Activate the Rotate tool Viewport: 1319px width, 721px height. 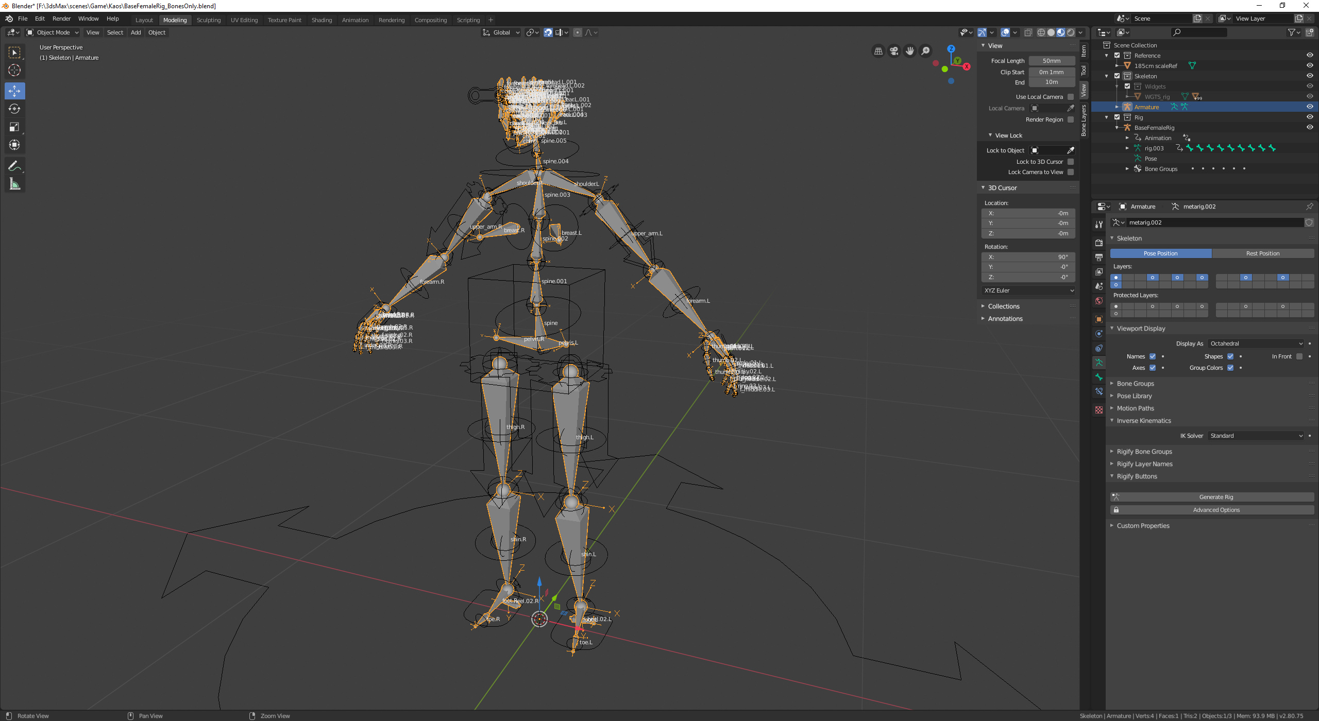point(14,109)
